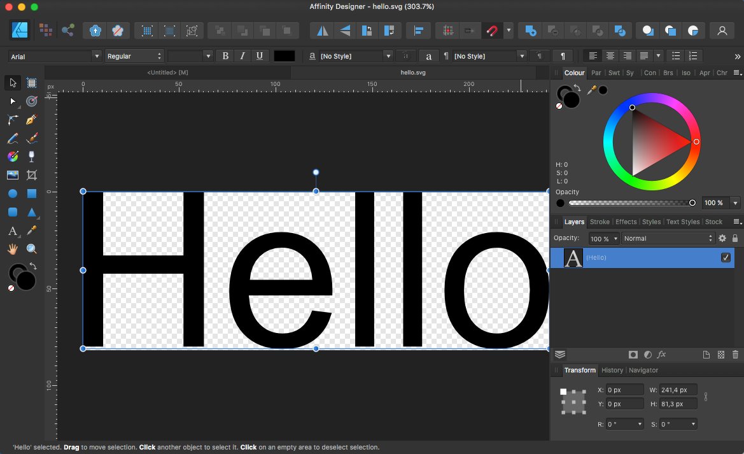The image size is (744, 454).
Task: Open the History tab
Action: [612, 370]
